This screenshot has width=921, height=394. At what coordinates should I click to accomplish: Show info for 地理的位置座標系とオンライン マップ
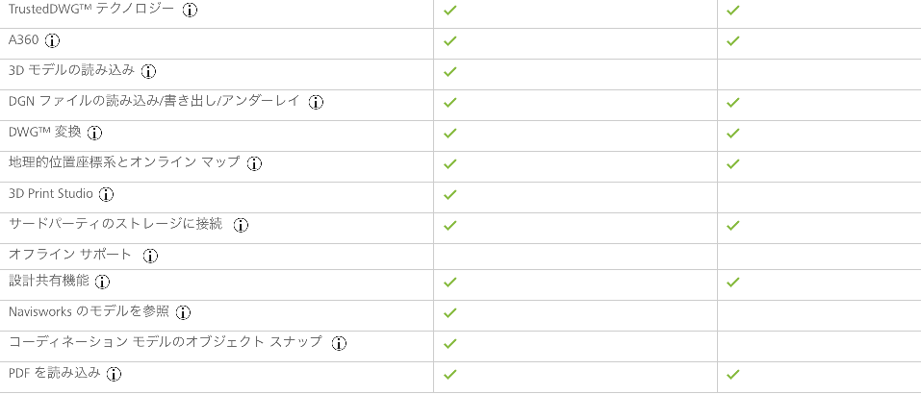(254, 163)
